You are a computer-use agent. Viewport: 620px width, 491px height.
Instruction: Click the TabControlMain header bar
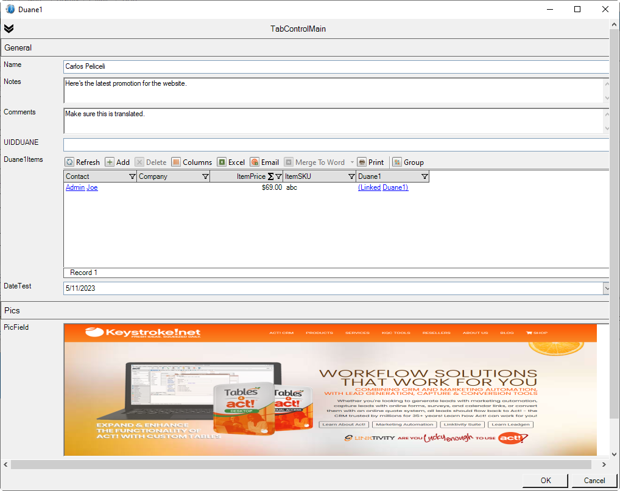(298, 29)
